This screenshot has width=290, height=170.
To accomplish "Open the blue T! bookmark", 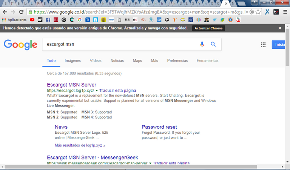I will [x=88, y=20].
